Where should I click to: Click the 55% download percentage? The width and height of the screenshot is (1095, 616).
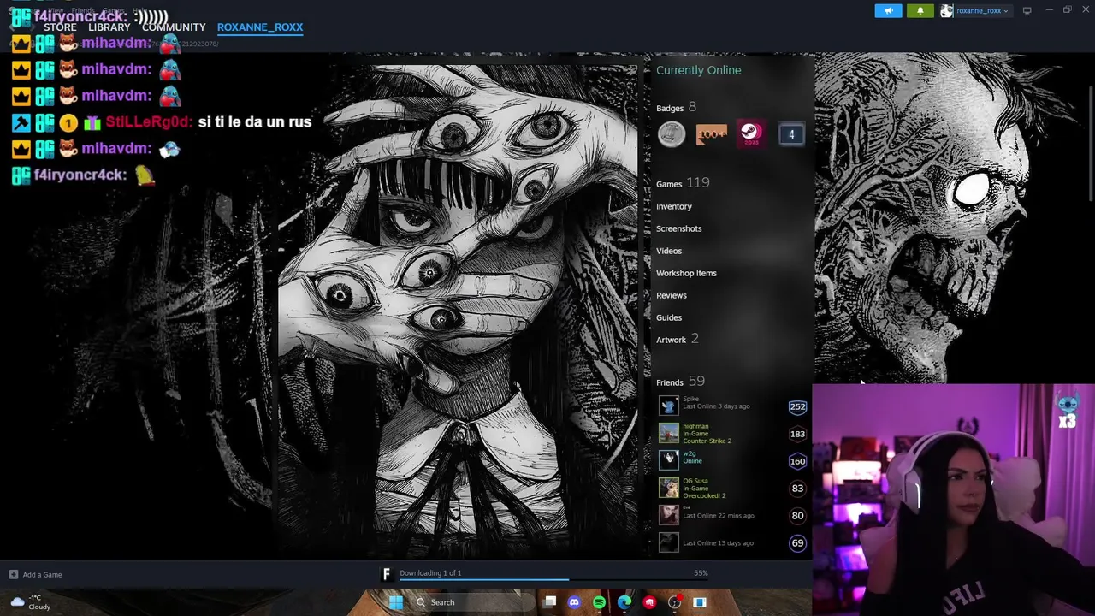701,573
